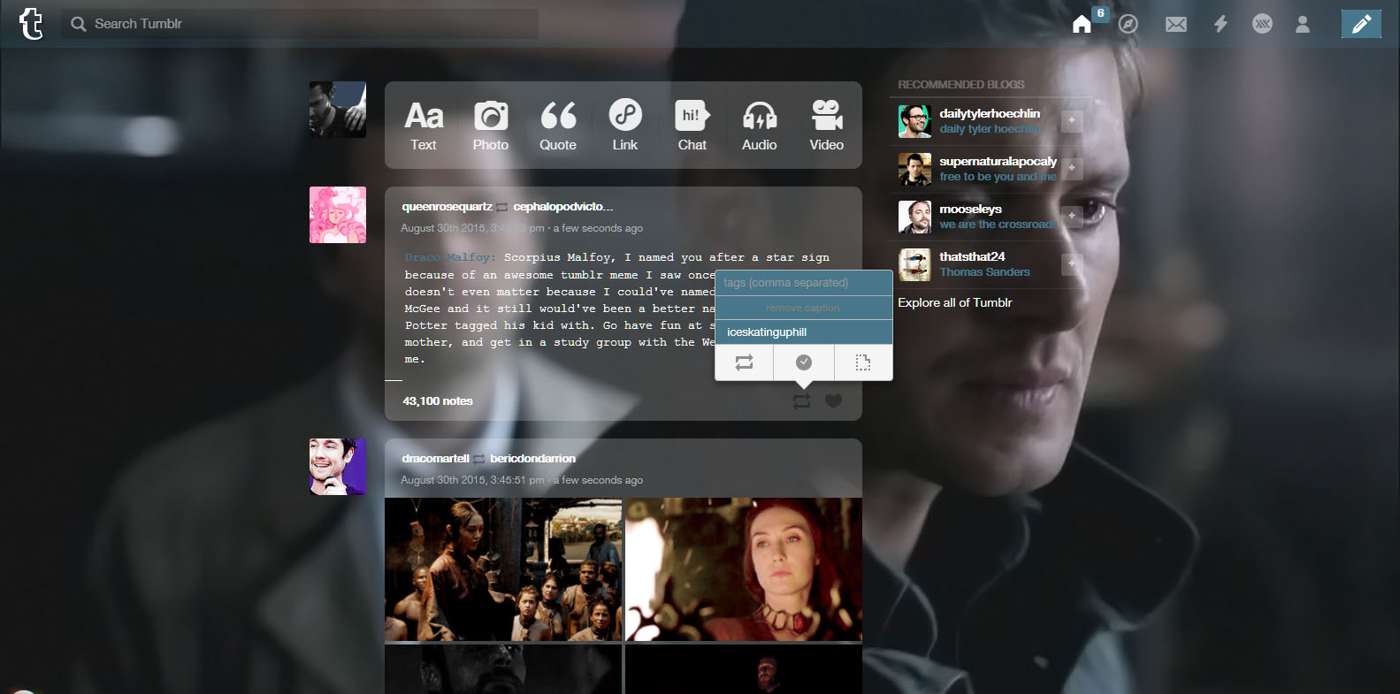The image size is (1400, 694).
Task: Open queenrosequartz's avatar
Action: (338, 215)
